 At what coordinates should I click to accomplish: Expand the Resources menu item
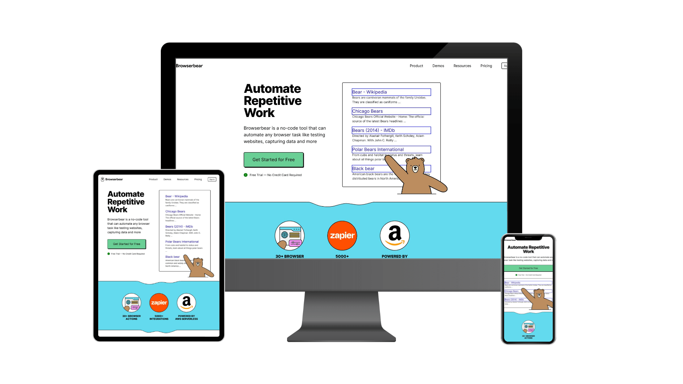(462, 66)
